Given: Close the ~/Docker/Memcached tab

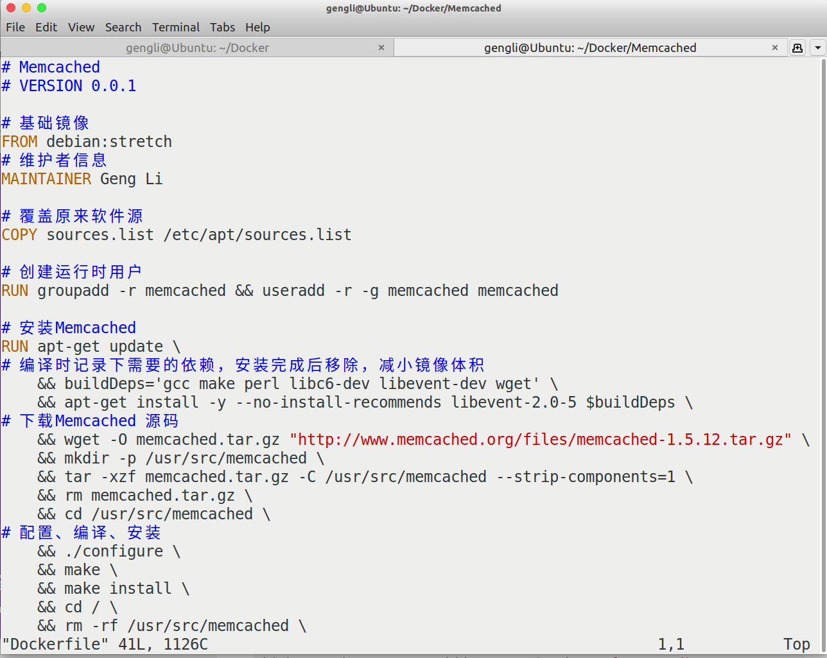Looking at the screenshot, I should pos(775,48).
